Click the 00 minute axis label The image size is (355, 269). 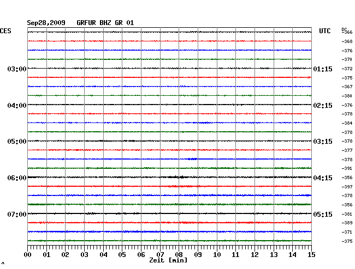pyautogui.click(x=28, y=255)
